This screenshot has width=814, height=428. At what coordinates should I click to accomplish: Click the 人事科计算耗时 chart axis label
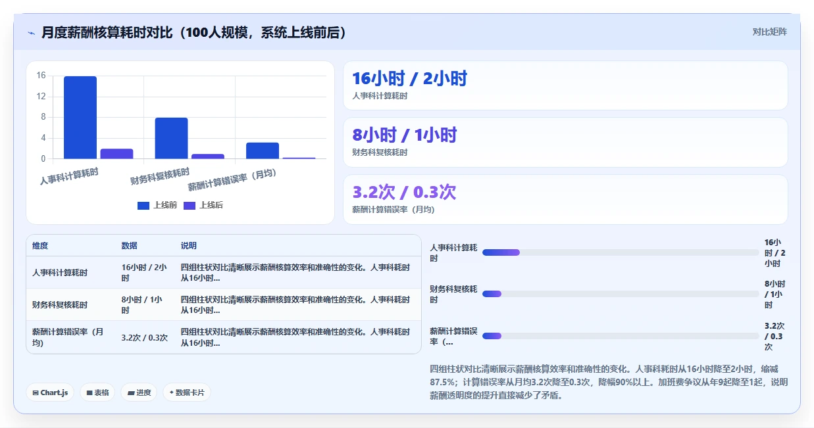[x=69, y=176]
